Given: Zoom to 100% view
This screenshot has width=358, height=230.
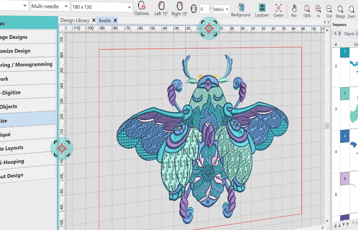Looking at the screenshot, I should click(307, 8).
